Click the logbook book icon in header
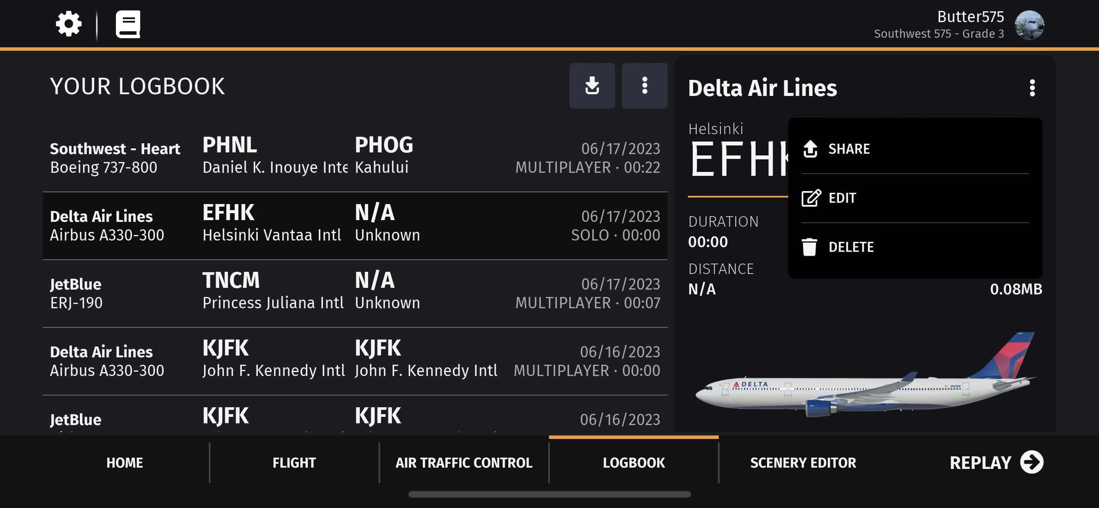The height and width of the screenshot is (508, 1099). click(128, 24)
